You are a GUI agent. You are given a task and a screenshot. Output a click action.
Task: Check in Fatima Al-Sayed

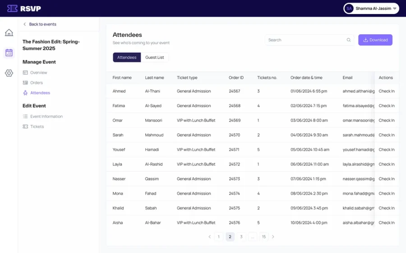(x=387, y=106)
